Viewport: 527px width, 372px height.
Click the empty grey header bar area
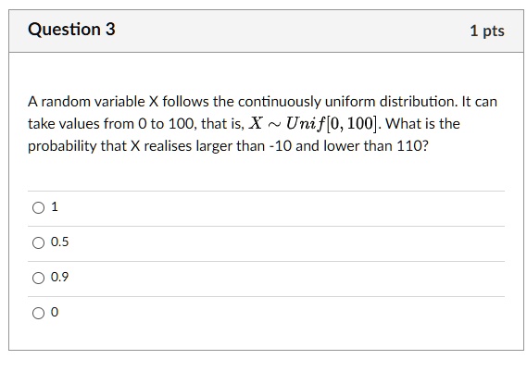pyautogui.click(x=293, y=31)
